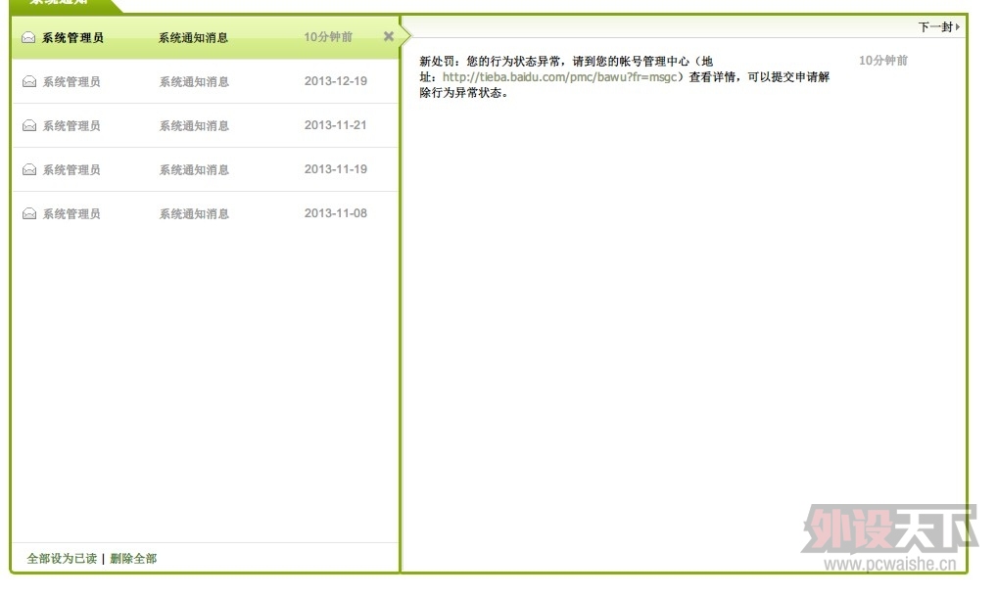Delete the selected message with the X icon

click(x=389, y=36)
